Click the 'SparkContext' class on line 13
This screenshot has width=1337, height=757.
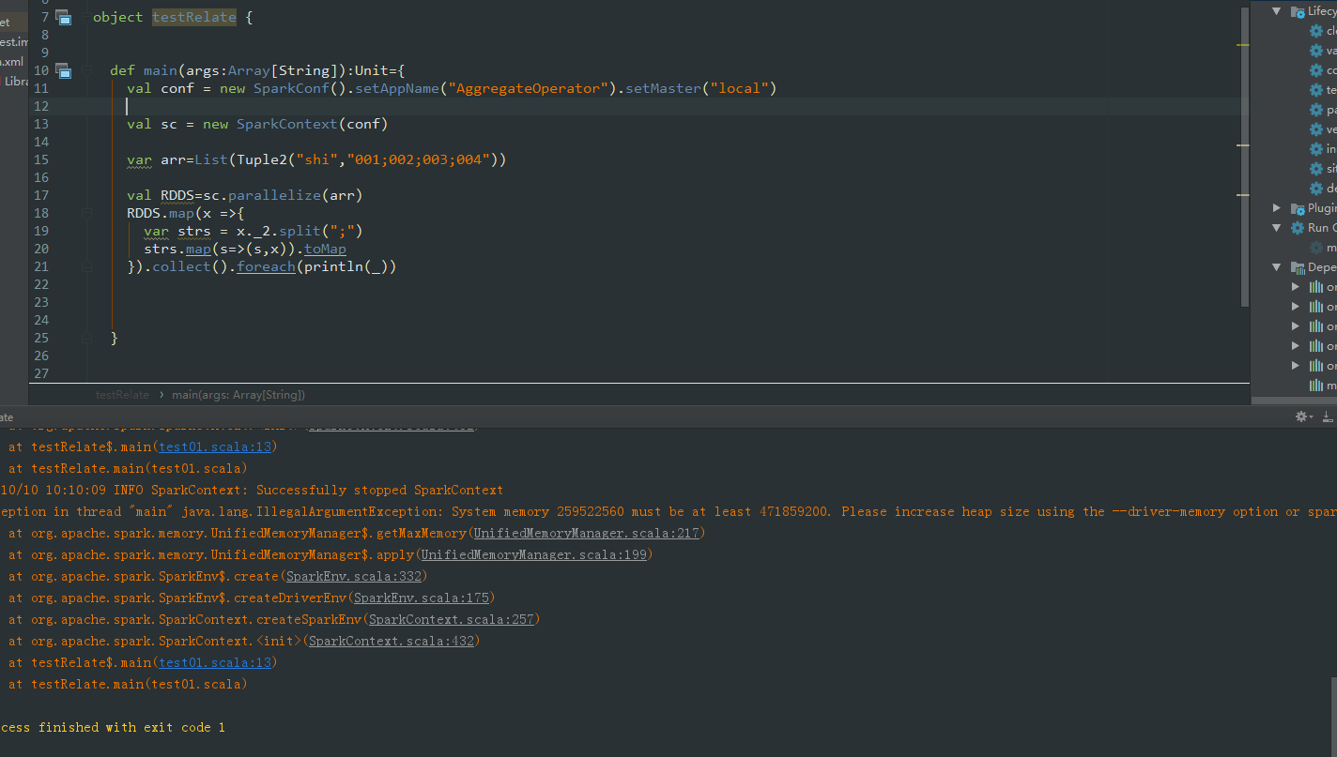click(287, 124)
